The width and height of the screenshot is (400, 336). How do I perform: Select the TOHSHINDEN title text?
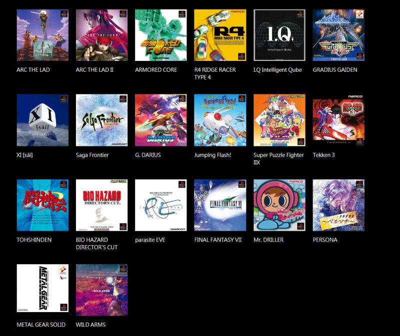pos(34,240)
